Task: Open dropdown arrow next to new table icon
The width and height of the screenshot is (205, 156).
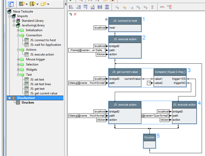Action: [38, 4]
